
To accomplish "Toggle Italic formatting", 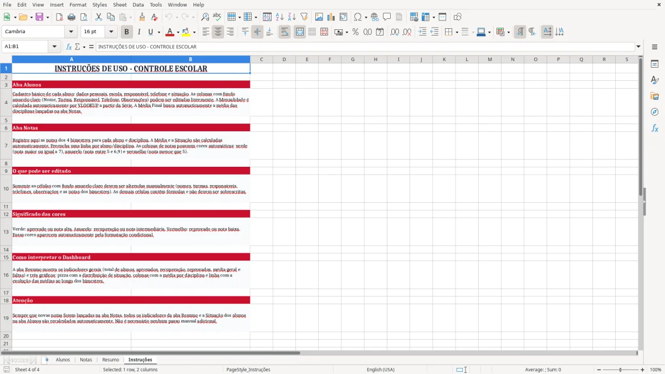I will coord(139,32).
